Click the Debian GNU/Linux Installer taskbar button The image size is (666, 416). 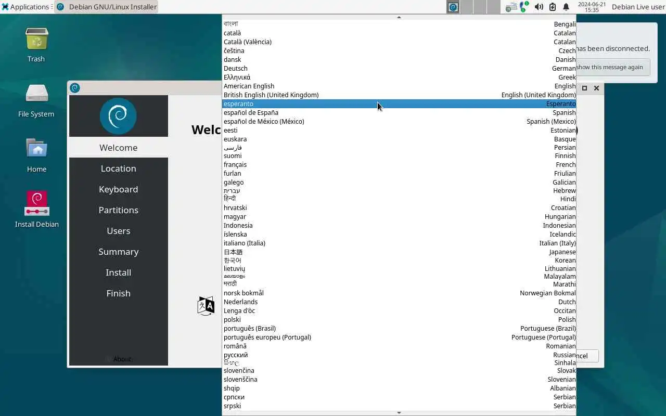106,7
